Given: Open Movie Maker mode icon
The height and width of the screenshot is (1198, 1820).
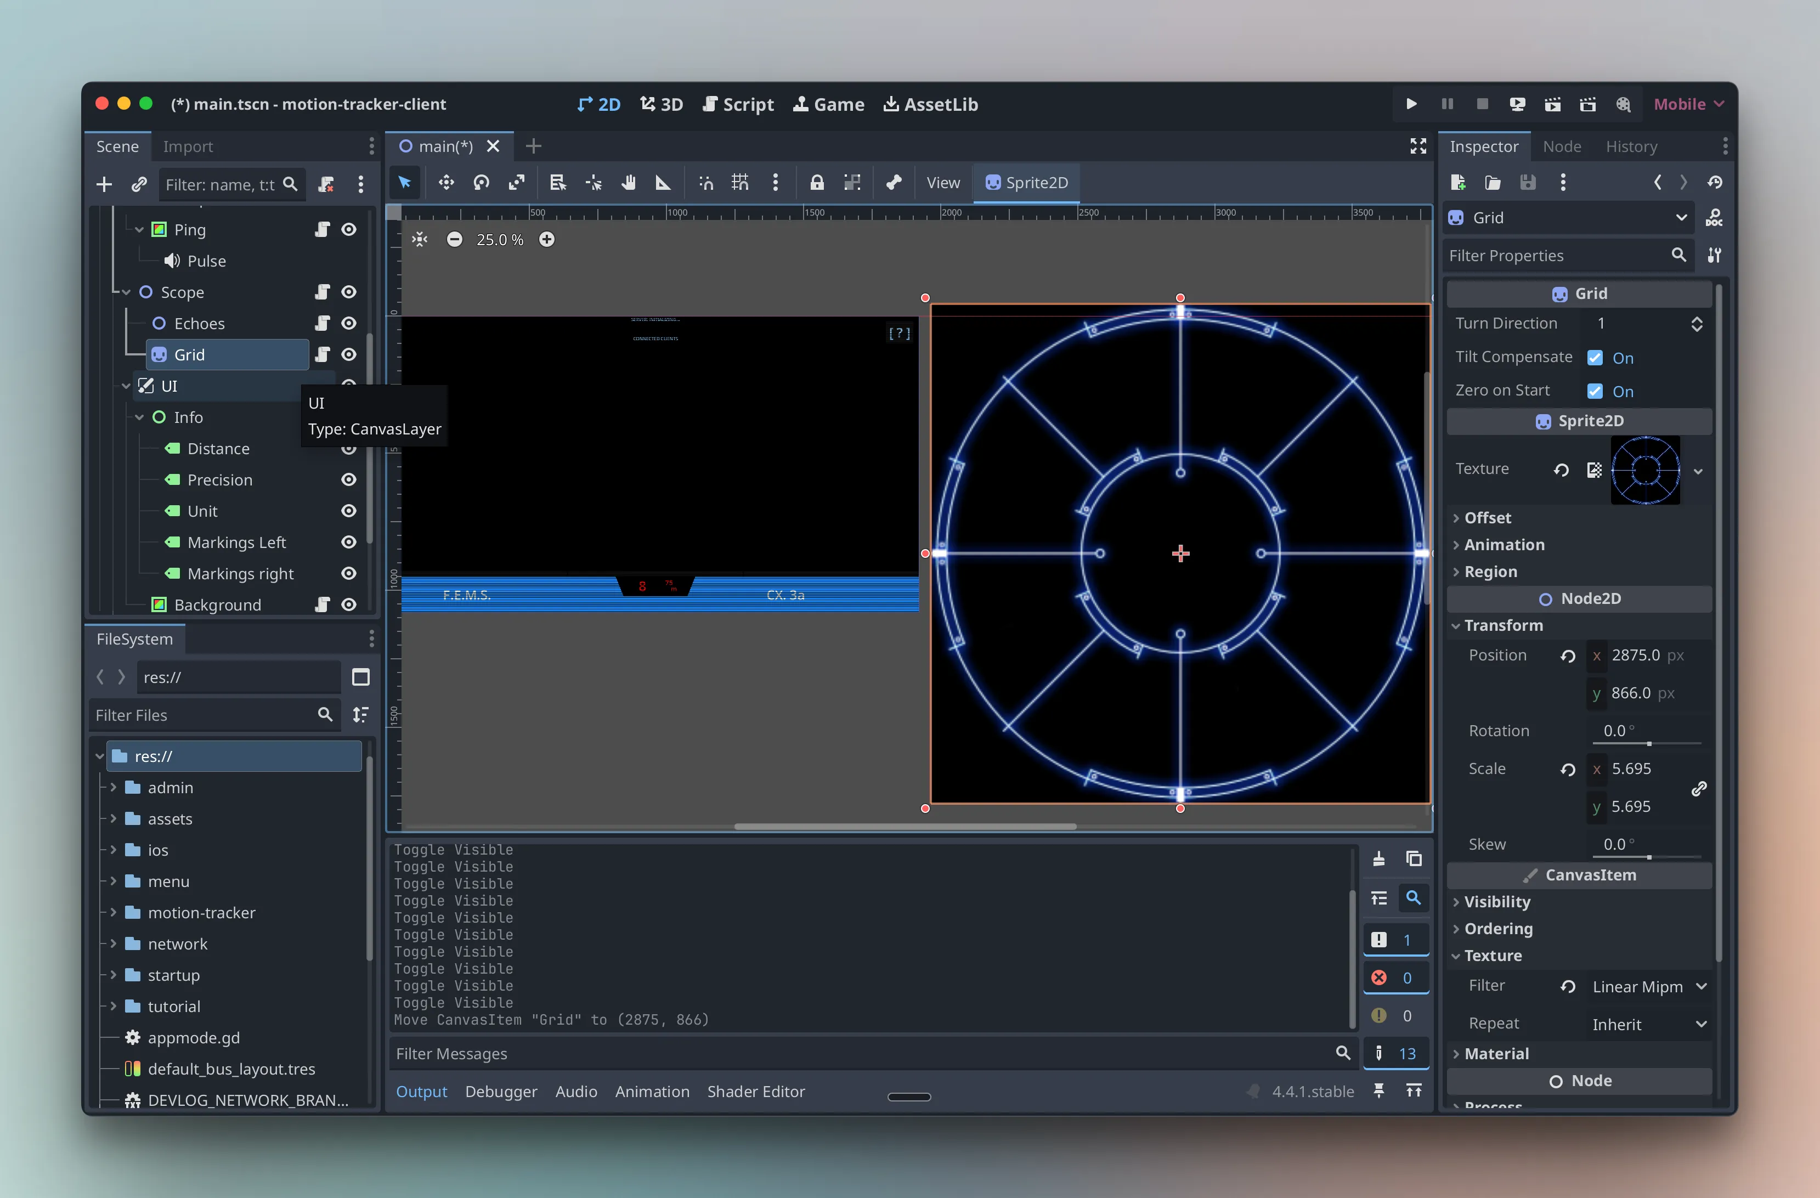Looking at the screenshot, I should pyautogui.click(x=1623, y=104).
